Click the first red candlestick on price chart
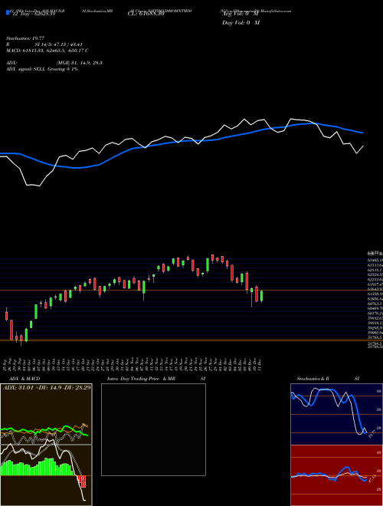Image resolution: width=383 pixels, height=506 pixels. (x=6, y=315)
